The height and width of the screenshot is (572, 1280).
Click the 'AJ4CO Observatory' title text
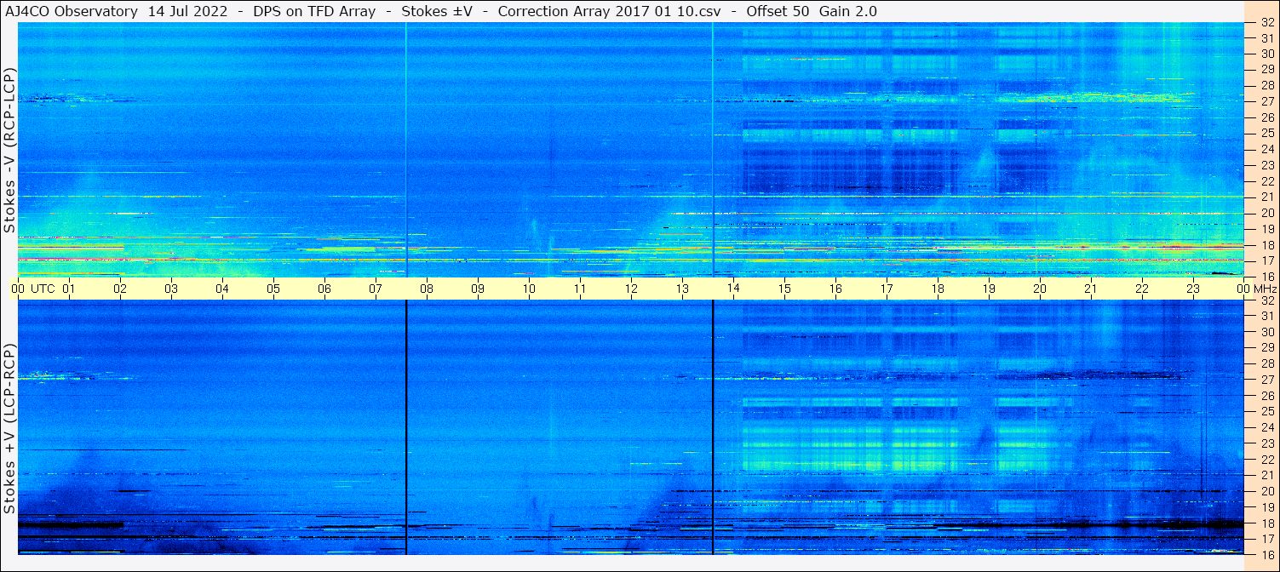[70, 11]
